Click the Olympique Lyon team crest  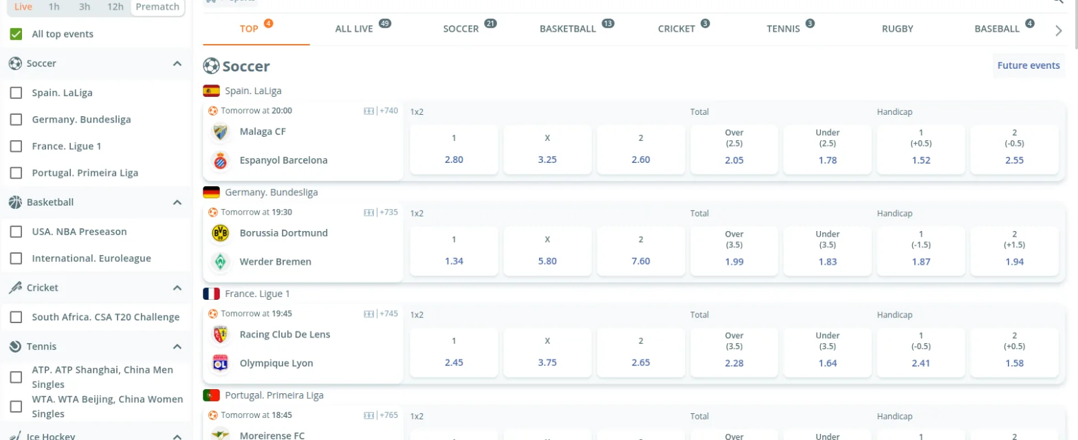(220, 364)
